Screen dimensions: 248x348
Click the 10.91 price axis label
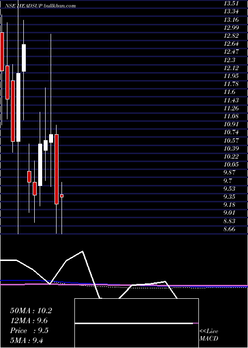tap(231, 124)
